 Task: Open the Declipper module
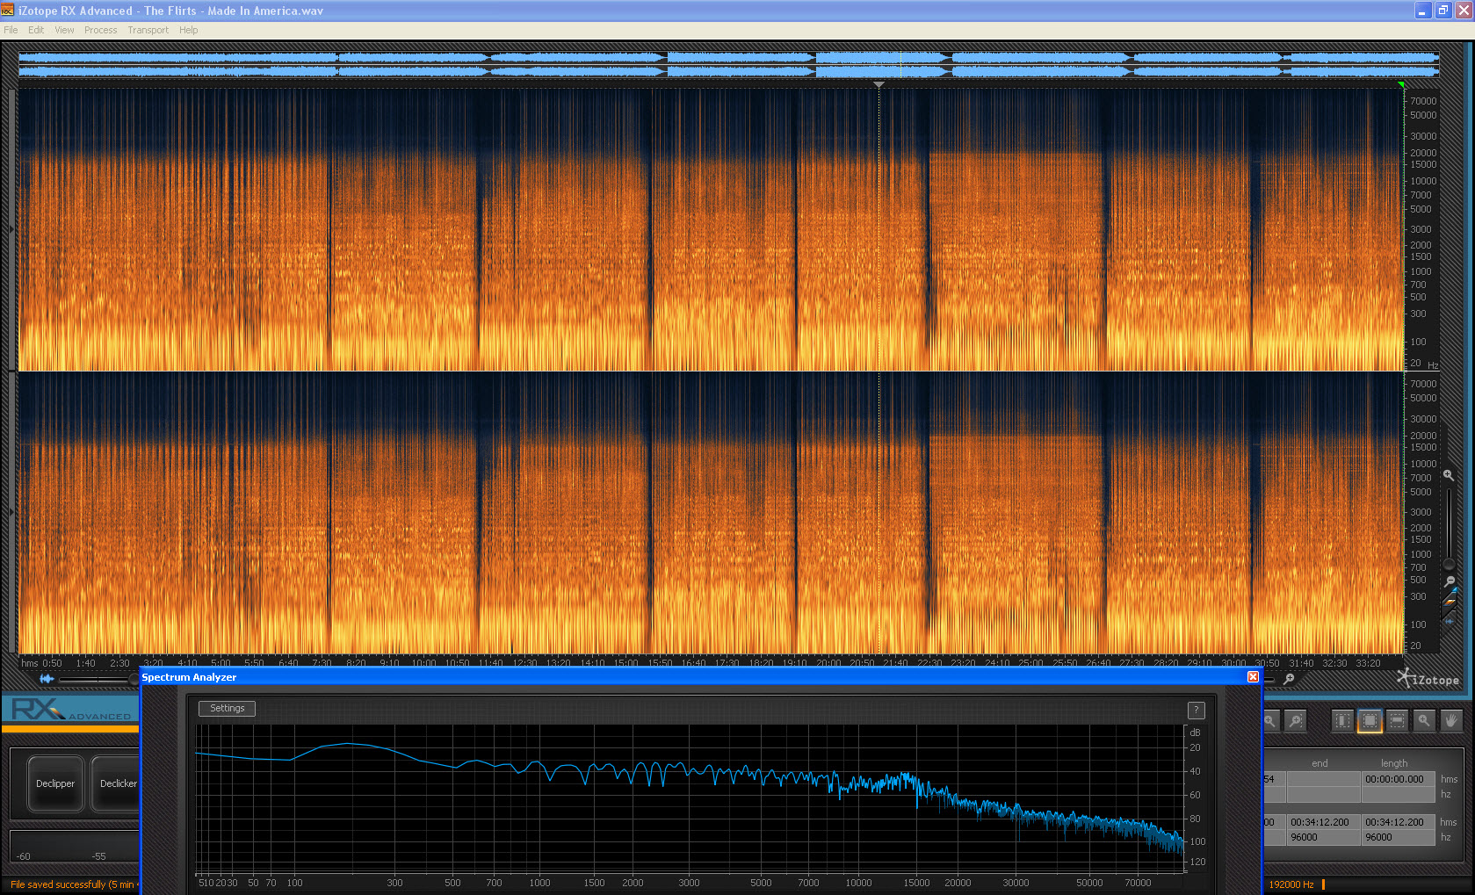(55, 783)
